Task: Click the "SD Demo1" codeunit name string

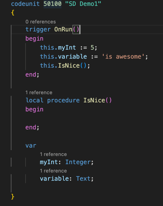Action: coord(83,4)
